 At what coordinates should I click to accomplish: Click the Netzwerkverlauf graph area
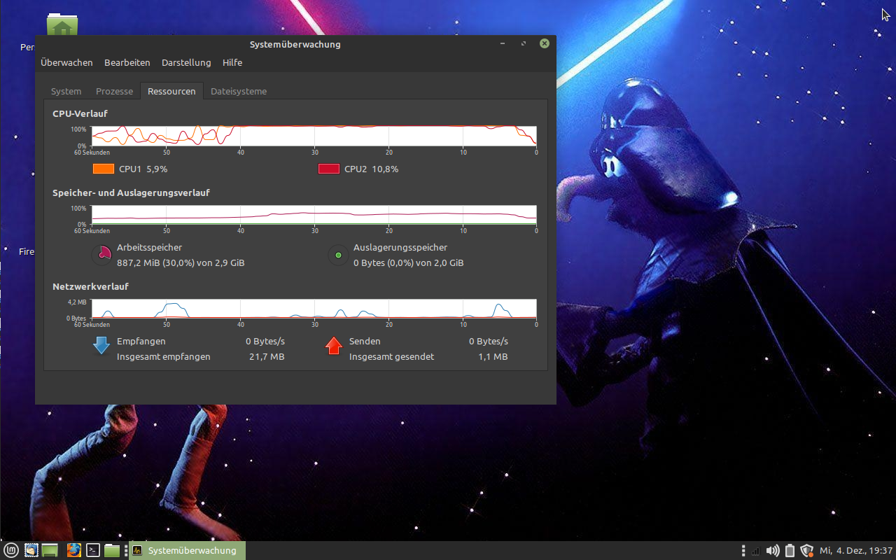[x=314, y=309]
